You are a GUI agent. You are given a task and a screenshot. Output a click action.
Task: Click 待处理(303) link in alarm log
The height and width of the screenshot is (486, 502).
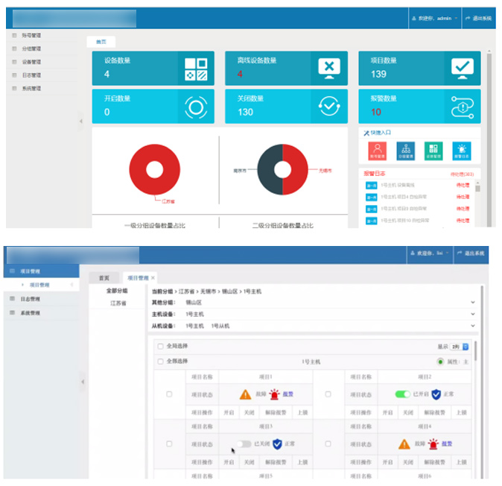pos(462,174)
